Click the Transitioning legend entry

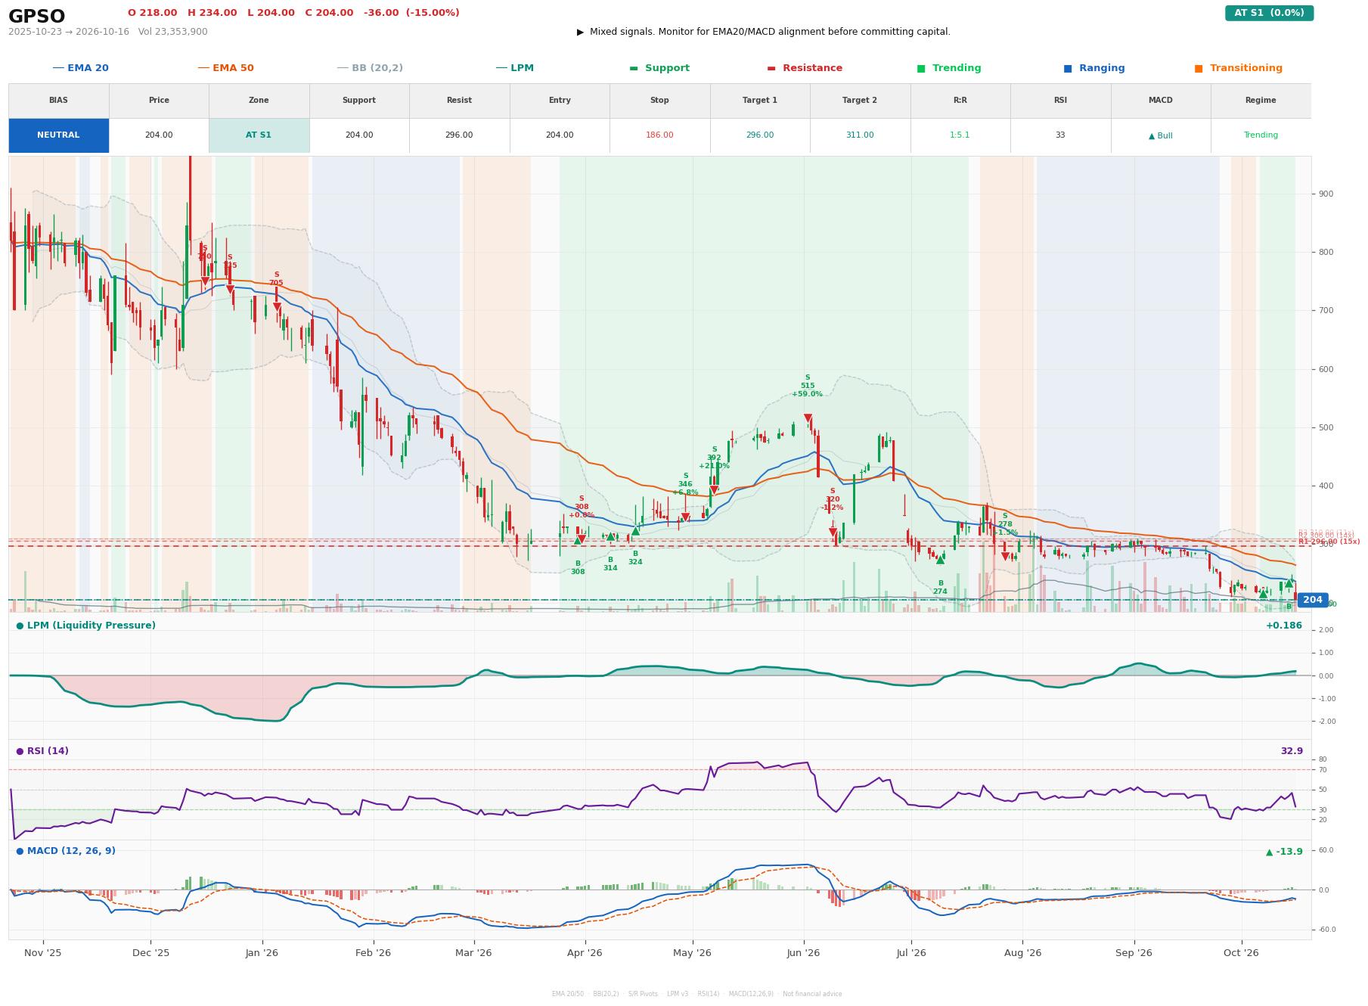[1238, 68]
